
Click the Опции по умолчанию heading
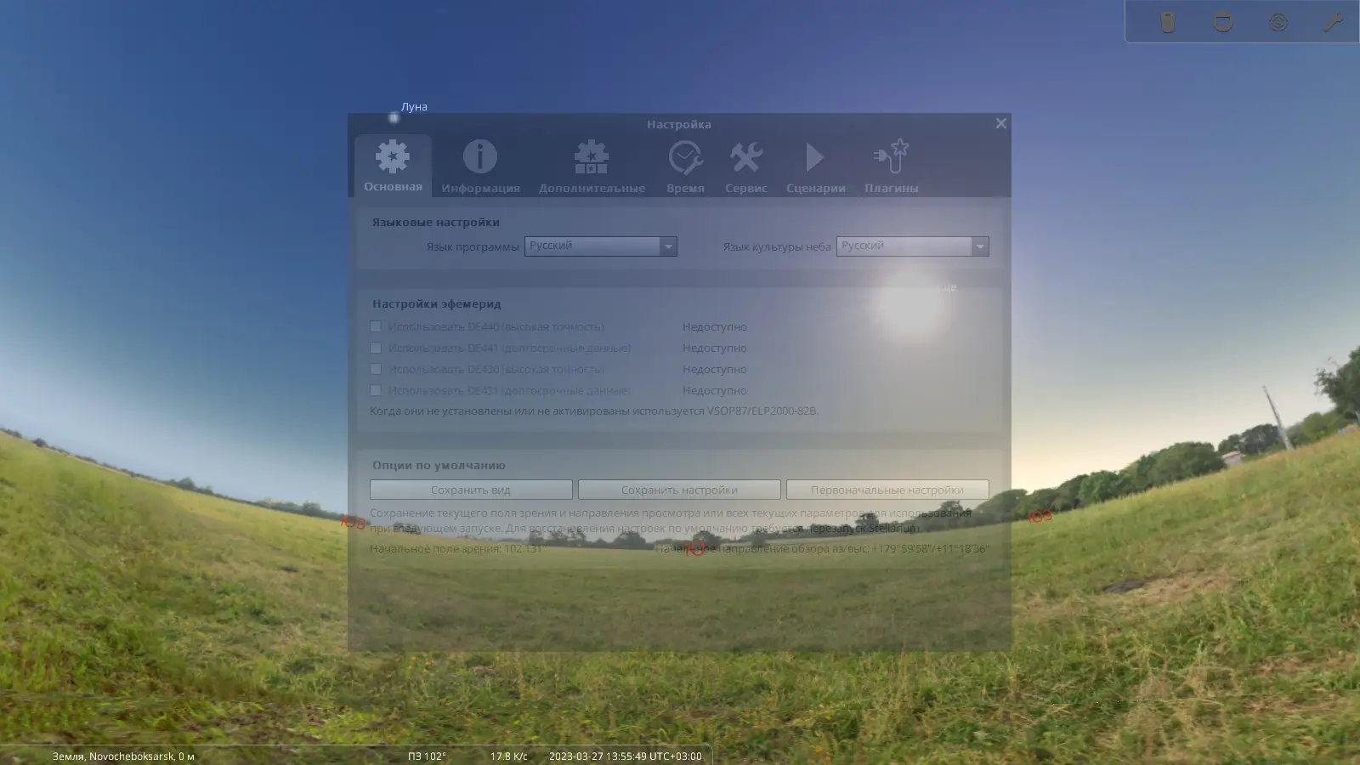(439, 465)
